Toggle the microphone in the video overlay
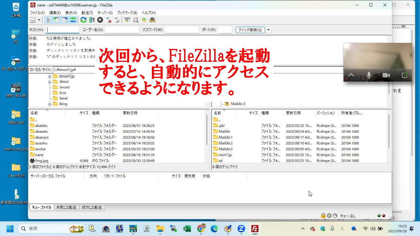The image size is (420, 236). coord(369,75)
